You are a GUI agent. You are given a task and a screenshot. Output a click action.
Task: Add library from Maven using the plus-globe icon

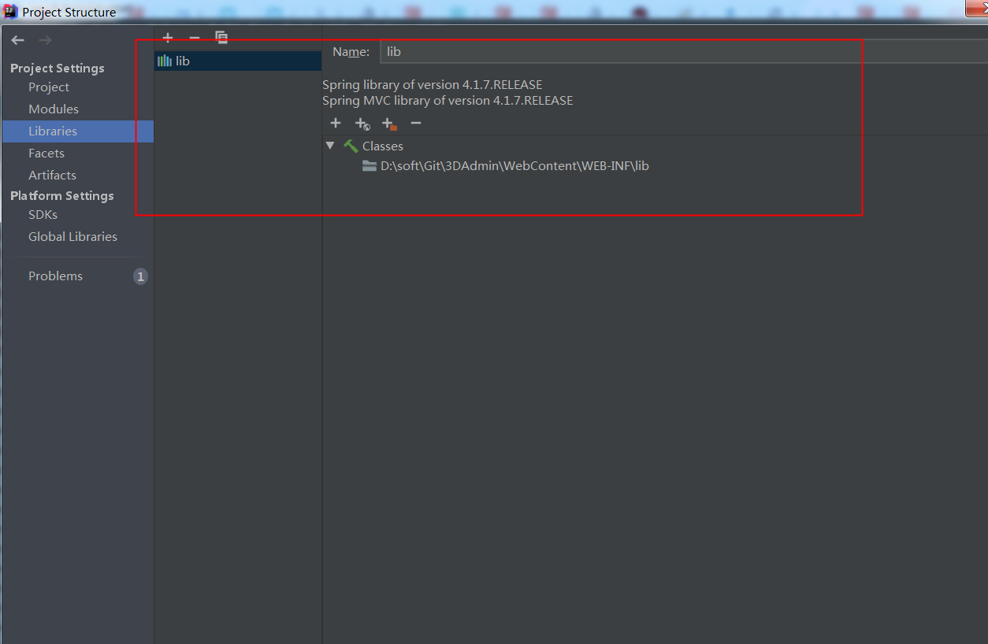(362, 124)
